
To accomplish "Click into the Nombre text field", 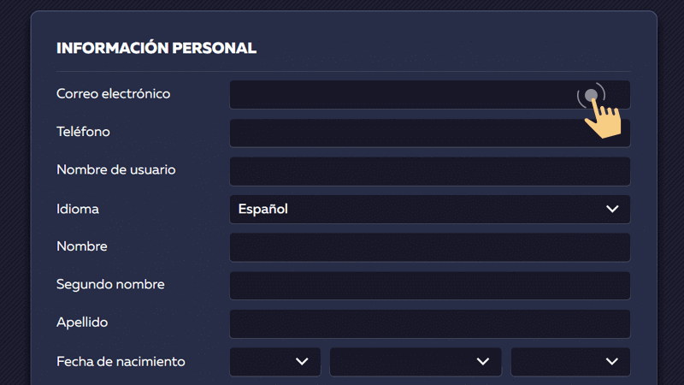I will 429,247.
